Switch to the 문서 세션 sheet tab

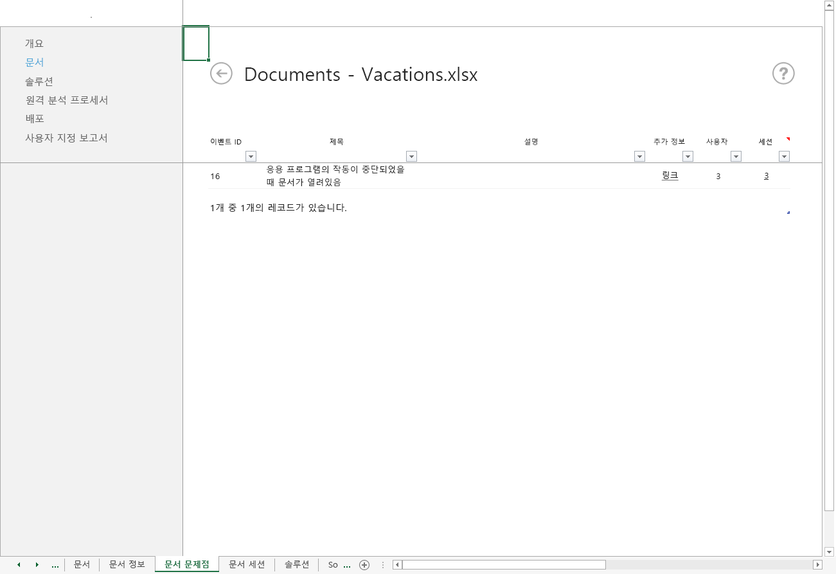click(247, 565)
